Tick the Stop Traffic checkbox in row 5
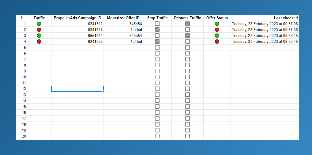Screen dimensions: 312x155 click(157, 47)
